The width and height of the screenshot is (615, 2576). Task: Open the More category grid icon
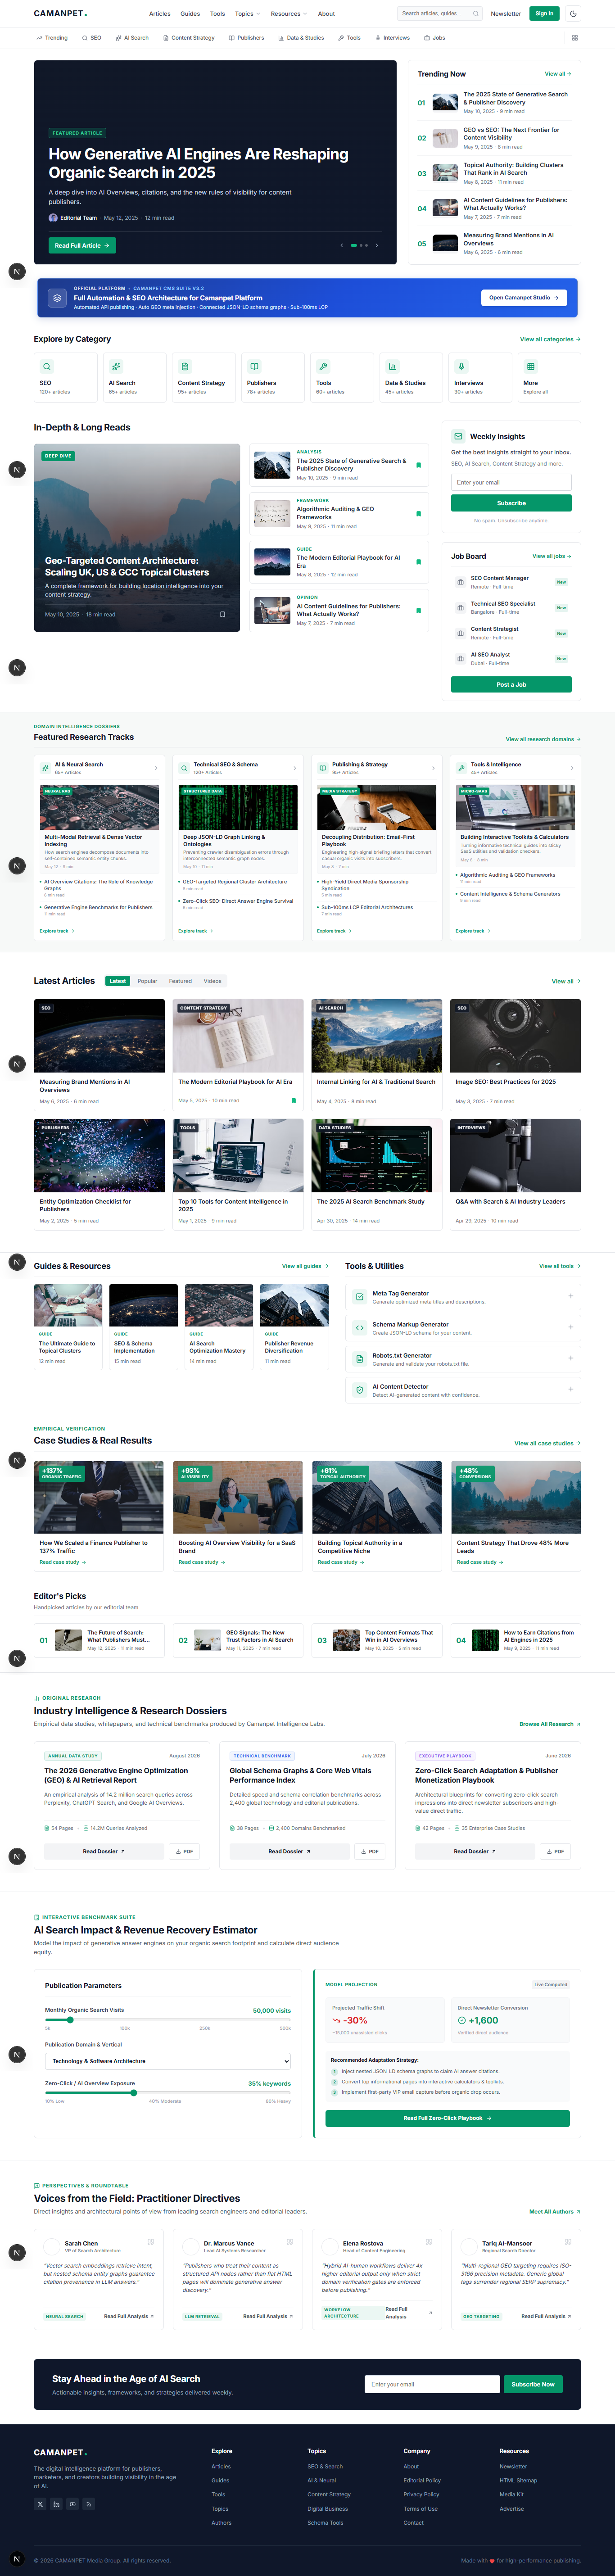530,367
